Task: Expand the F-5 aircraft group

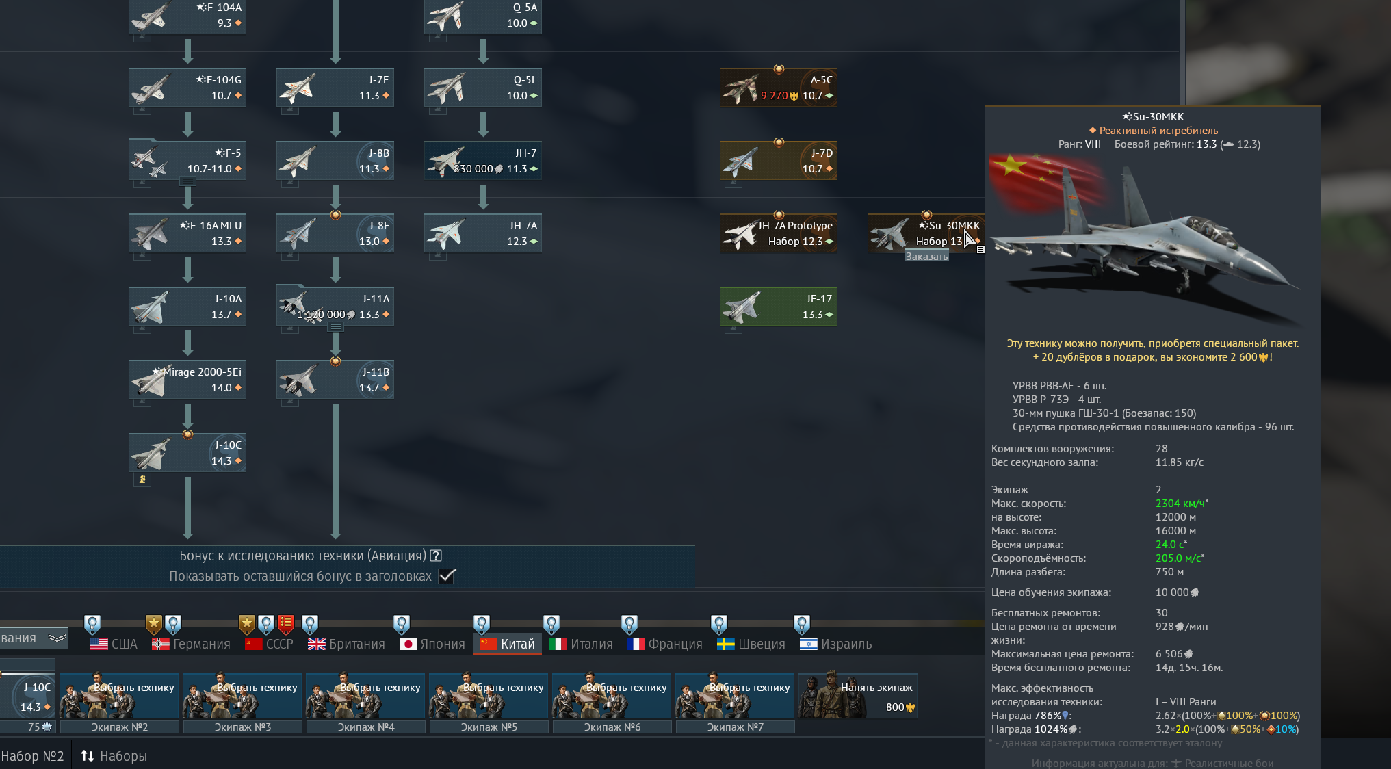Action: (187, 181)
